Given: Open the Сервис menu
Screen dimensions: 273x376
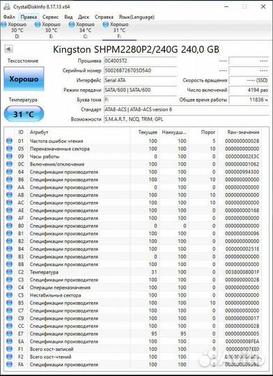Looking at the screenshot, I should [50, 17].
